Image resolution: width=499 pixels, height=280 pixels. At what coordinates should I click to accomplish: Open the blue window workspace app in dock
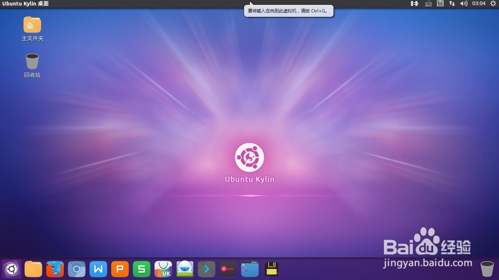(250, 269)
